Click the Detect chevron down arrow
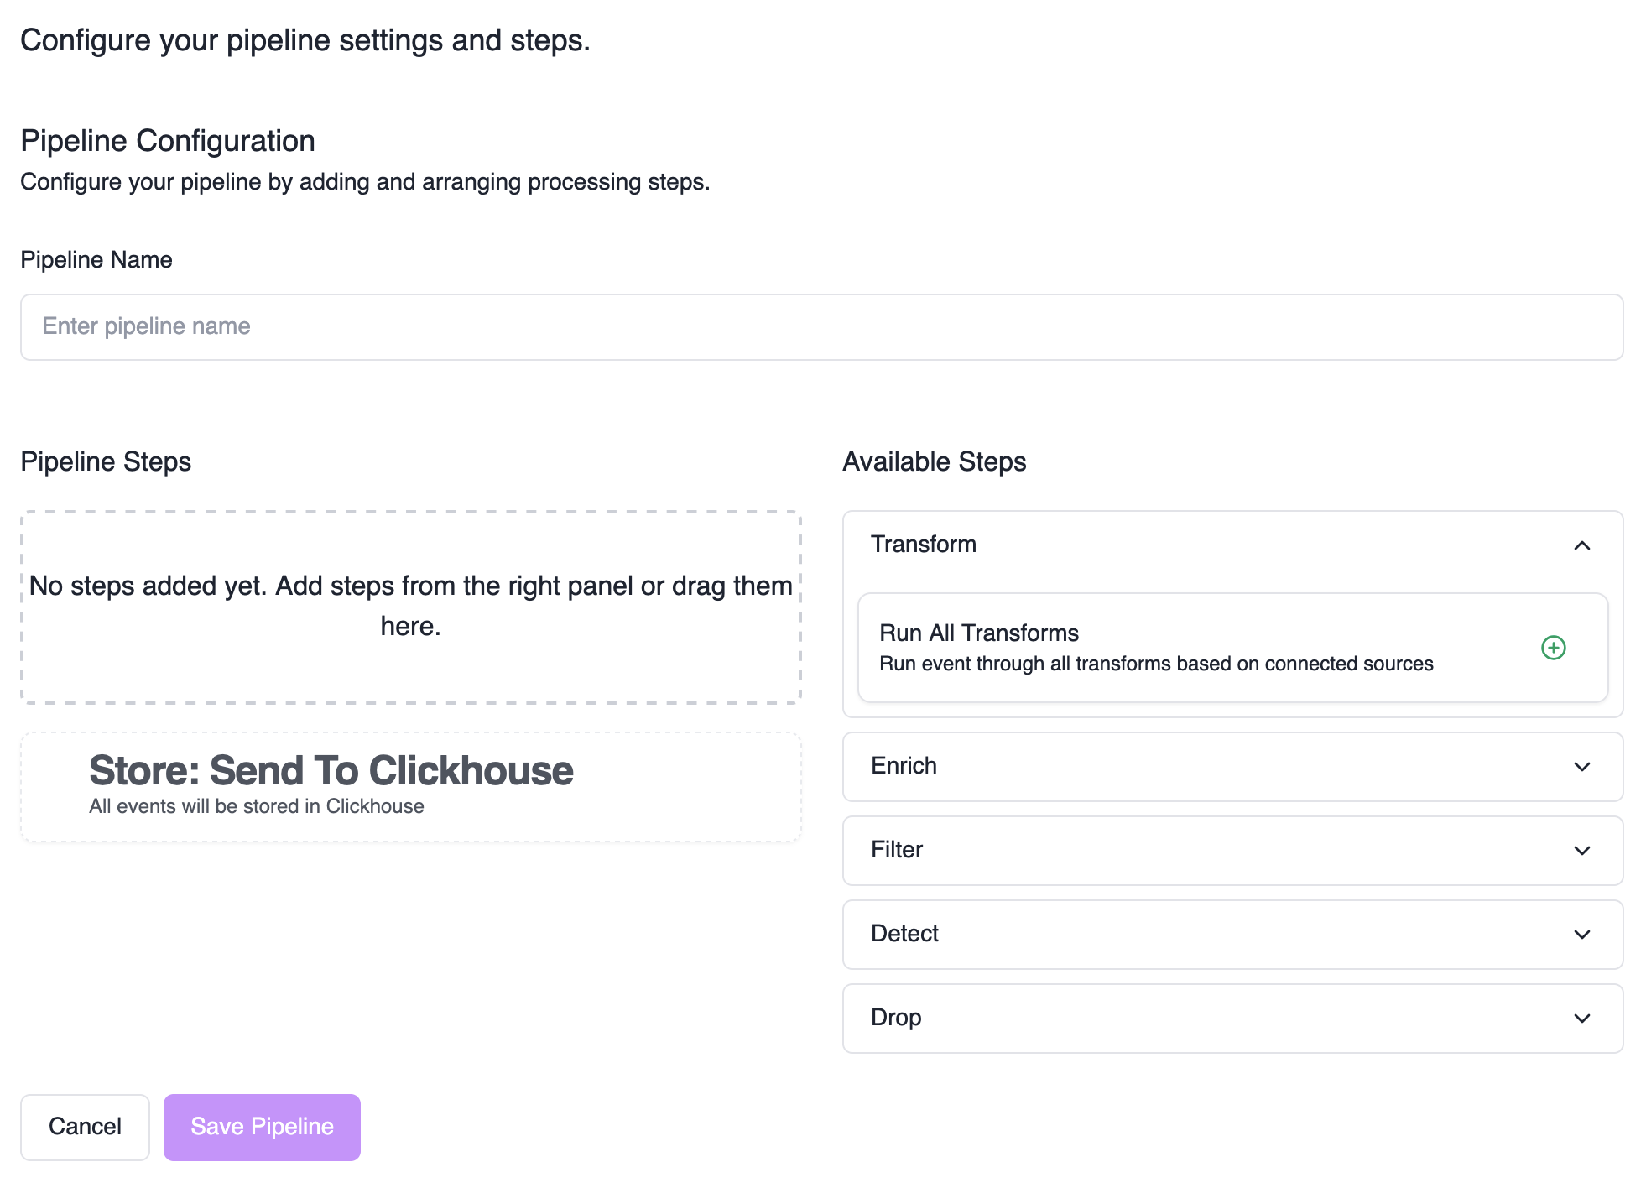The image size is (1646, 1188). (x=1581, y=935)
